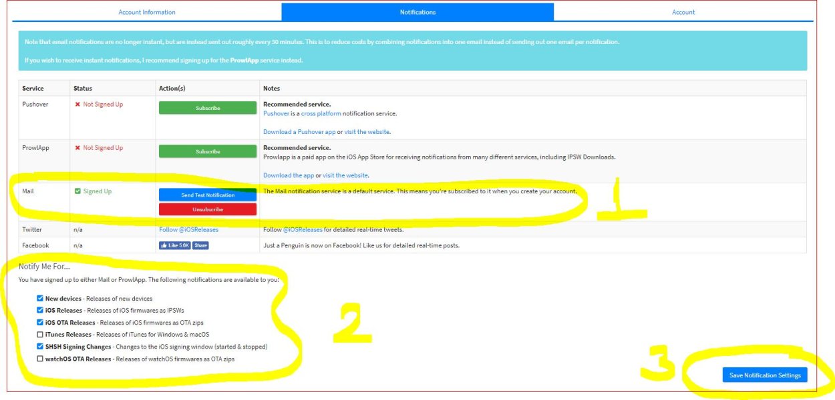Viewport: 835px width, 400px height.
Task: Open the Download a Pushover app link
Action: point(299,132)
